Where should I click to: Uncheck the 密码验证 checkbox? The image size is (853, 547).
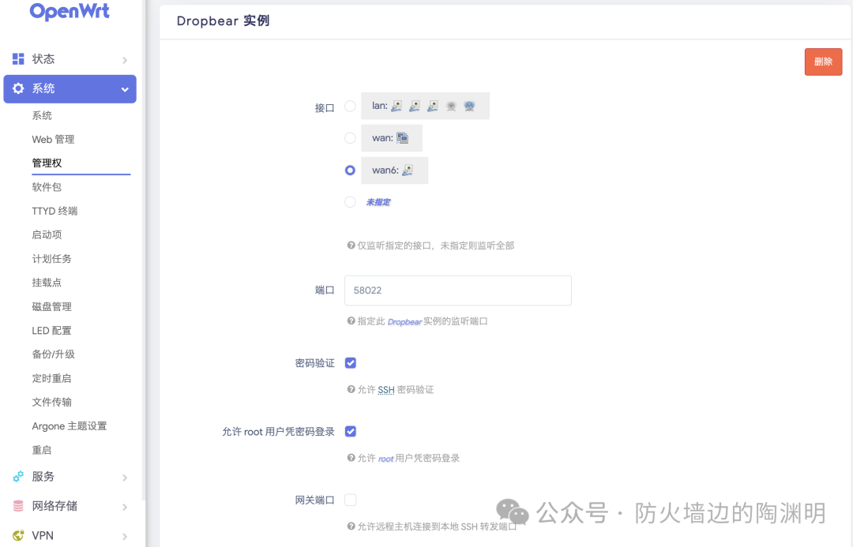[351, 362]
